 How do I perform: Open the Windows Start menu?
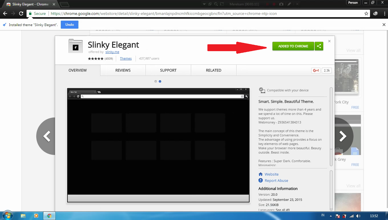7,216
